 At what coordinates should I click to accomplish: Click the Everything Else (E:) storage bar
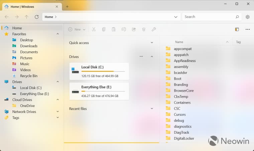click(x=103, y=91)
